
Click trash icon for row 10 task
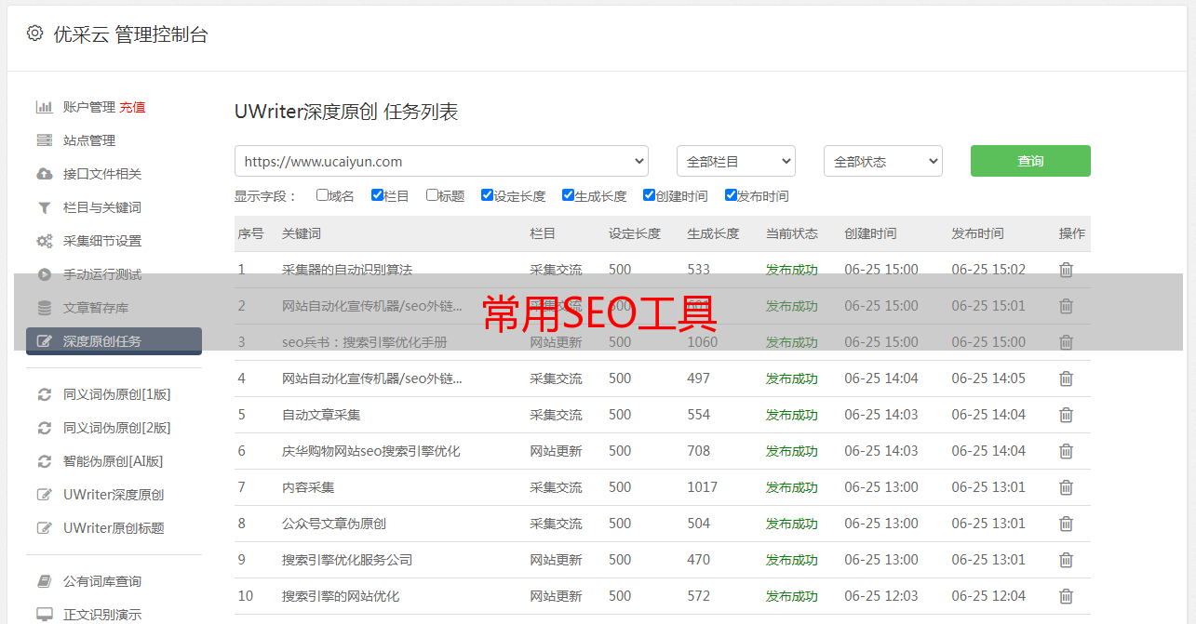[1066, 596]
